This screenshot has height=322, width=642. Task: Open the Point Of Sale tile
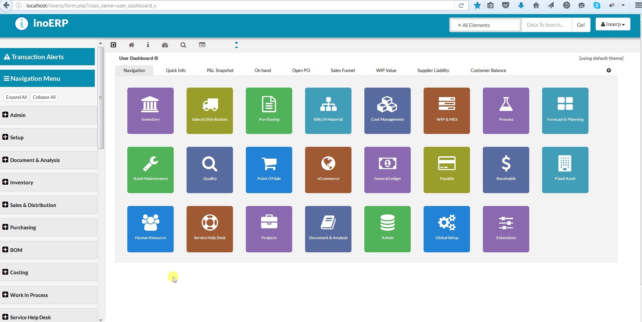click(x=269, y=170)
